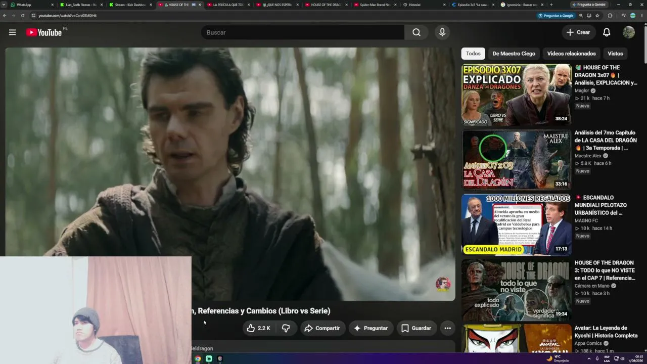Switch to the Historial browser tab
The height and width of the screenshot is (364, 647).
pos(424,5)
